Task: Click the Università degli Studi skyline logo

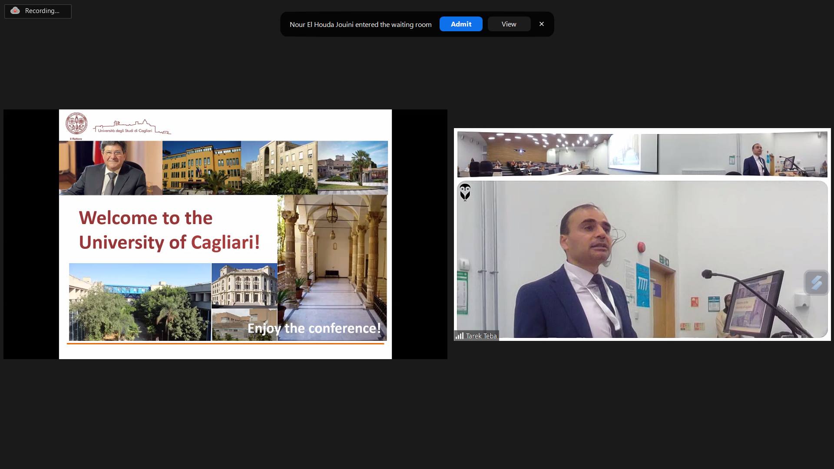Action: (132, 127)
